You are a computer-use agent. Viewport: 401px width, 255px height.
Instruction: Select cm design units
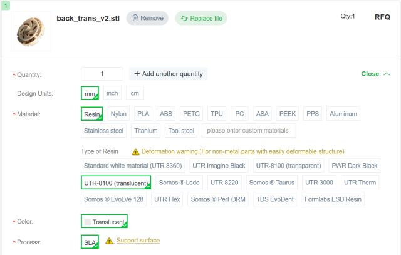pos(134,93)
